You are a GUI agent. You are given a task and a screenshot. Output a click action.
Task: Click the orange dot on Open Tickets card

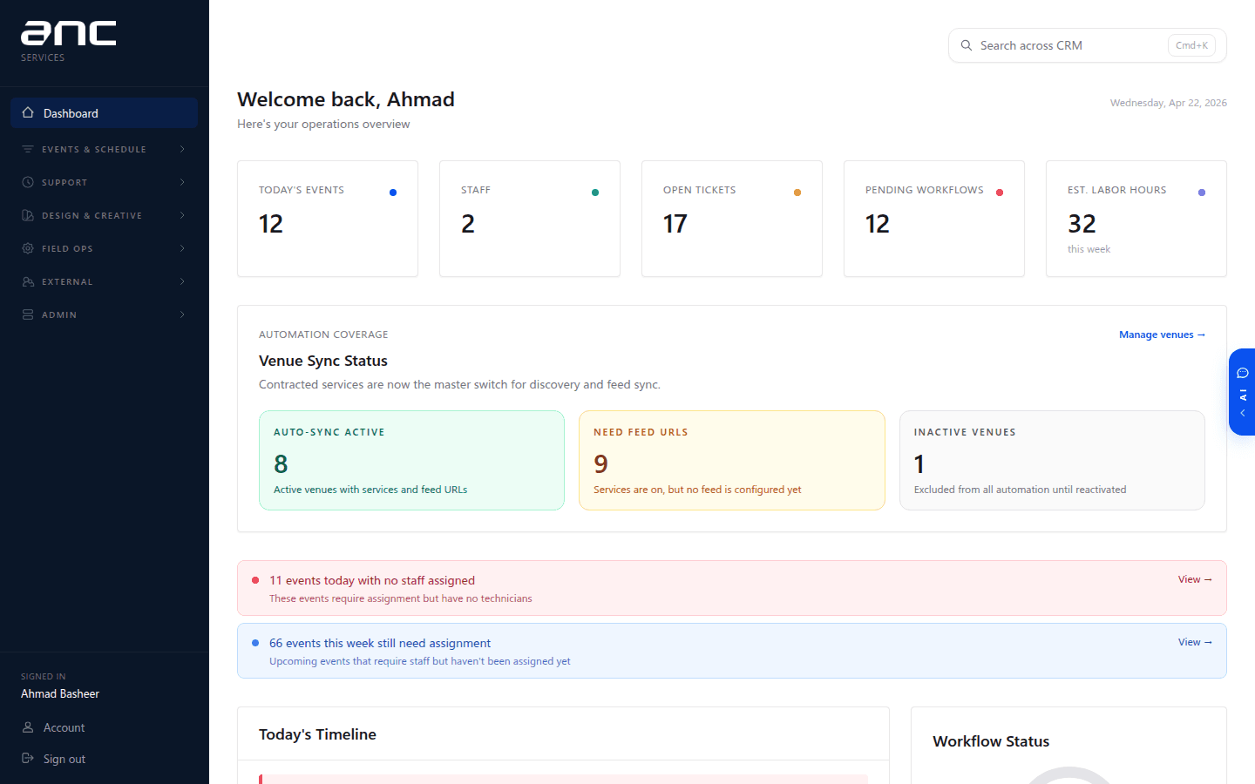tap(797, 193)
